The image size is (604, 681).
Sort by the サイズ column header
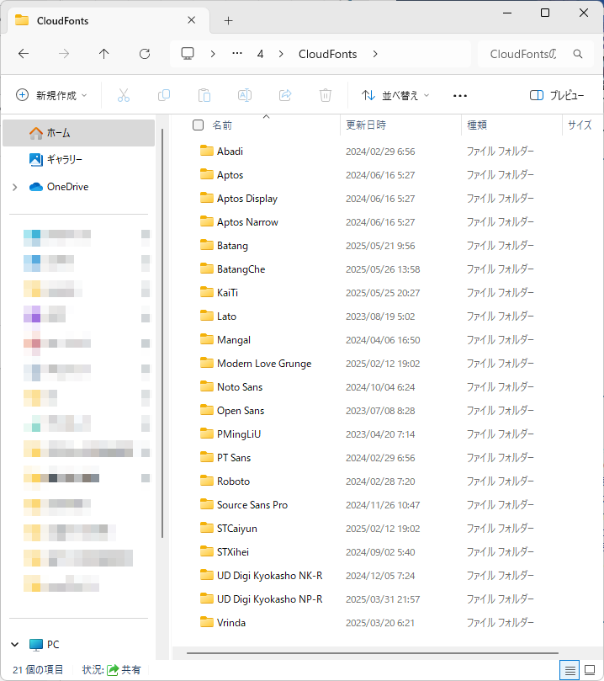pyautogui.click(x=580, y=125)
